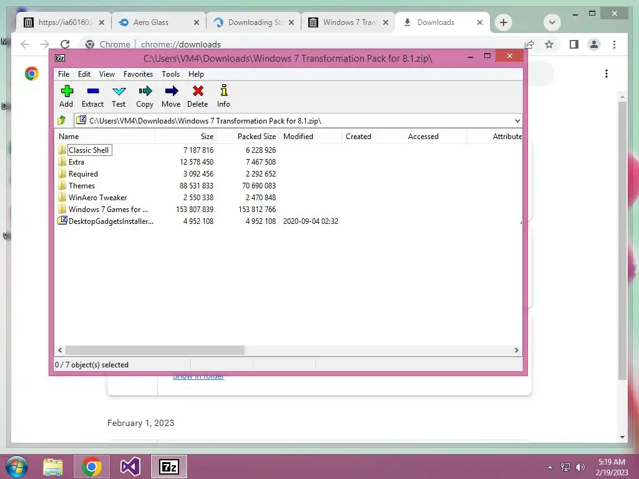Sort by Packed Size column header
The width and height of the screenshot is (639, 479).
248,137
